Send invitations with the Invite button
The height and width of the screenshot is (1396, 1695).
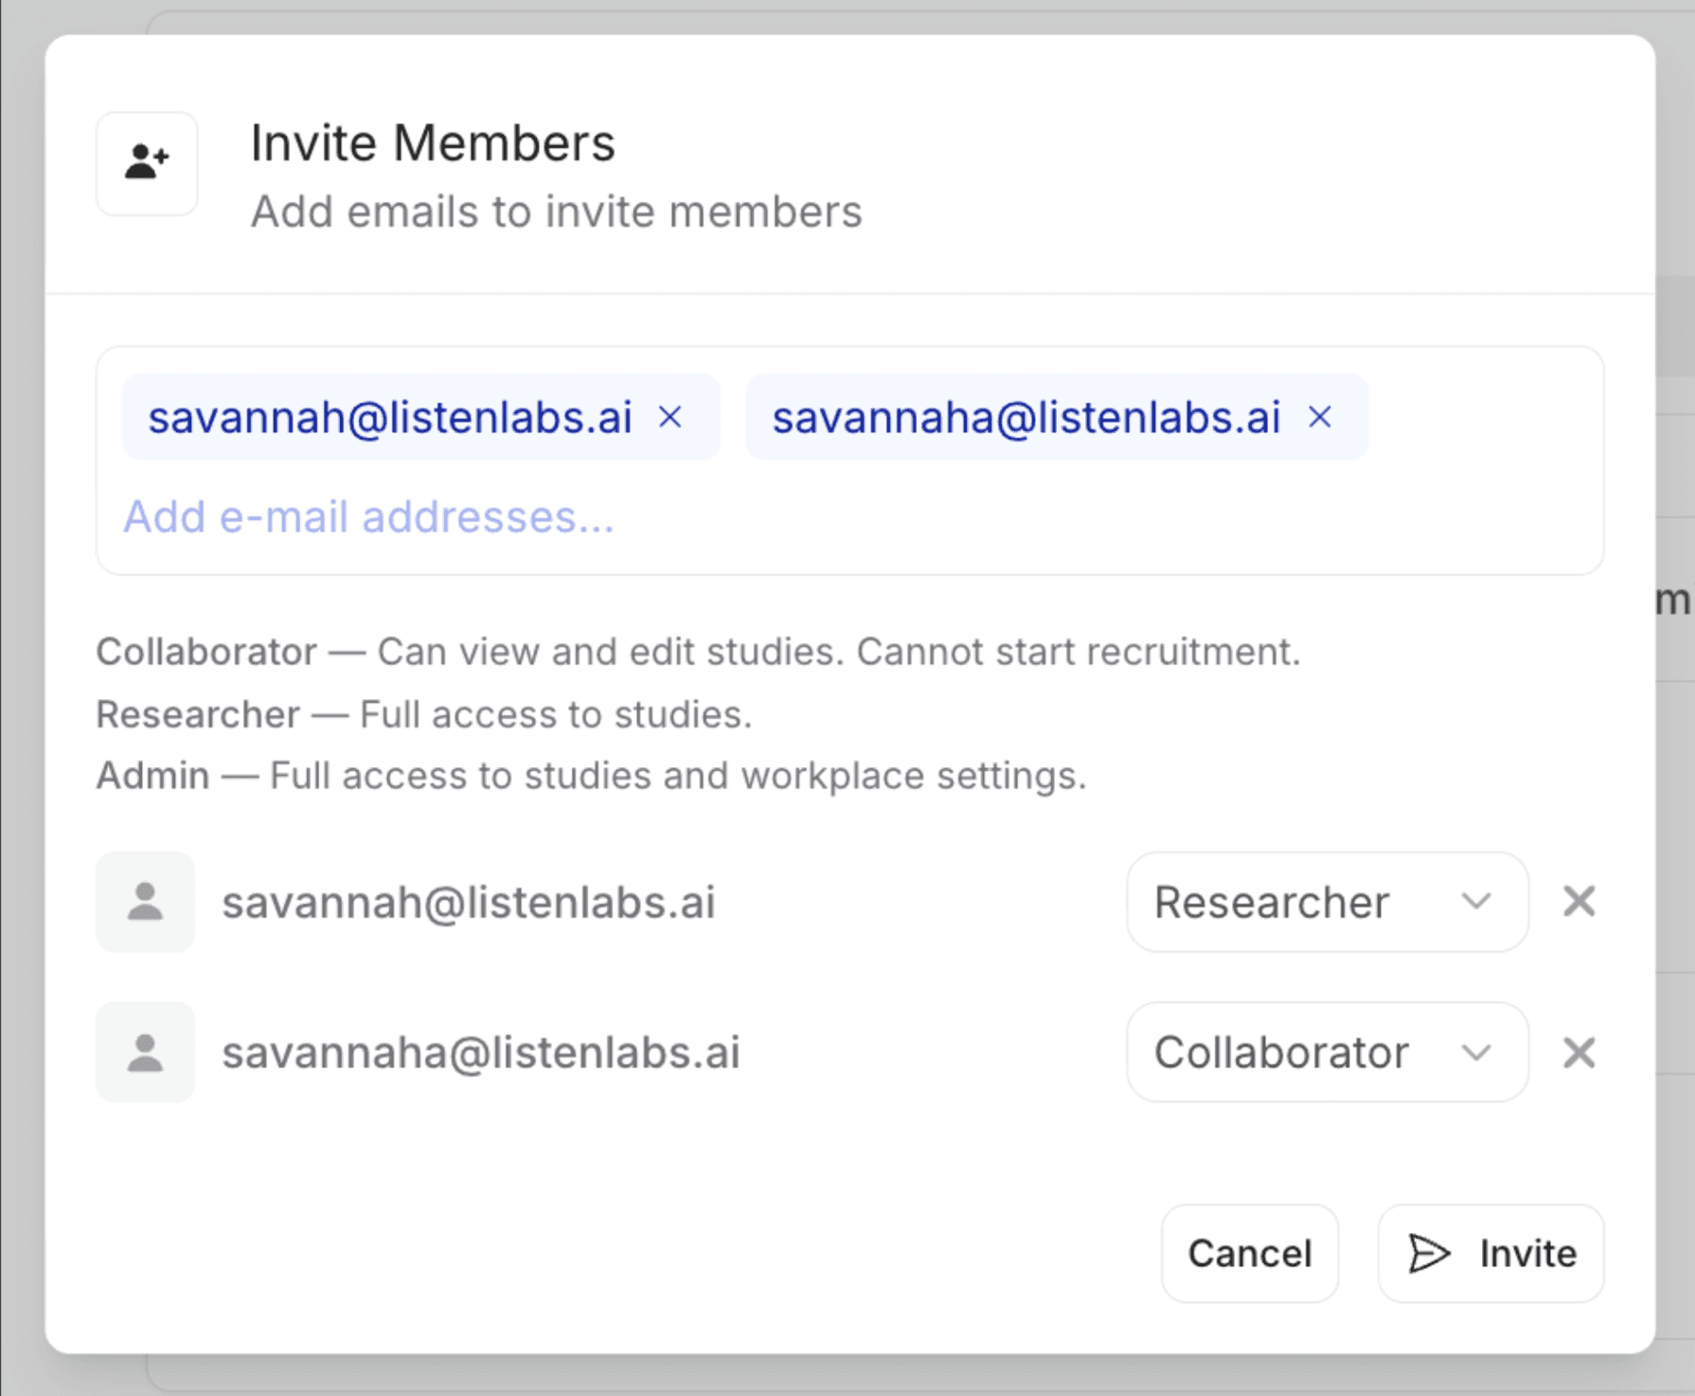1491,1254
